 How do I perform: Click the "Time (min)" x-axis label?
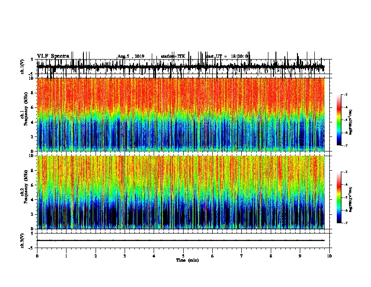pyautogui.click(x=187, y=260)
